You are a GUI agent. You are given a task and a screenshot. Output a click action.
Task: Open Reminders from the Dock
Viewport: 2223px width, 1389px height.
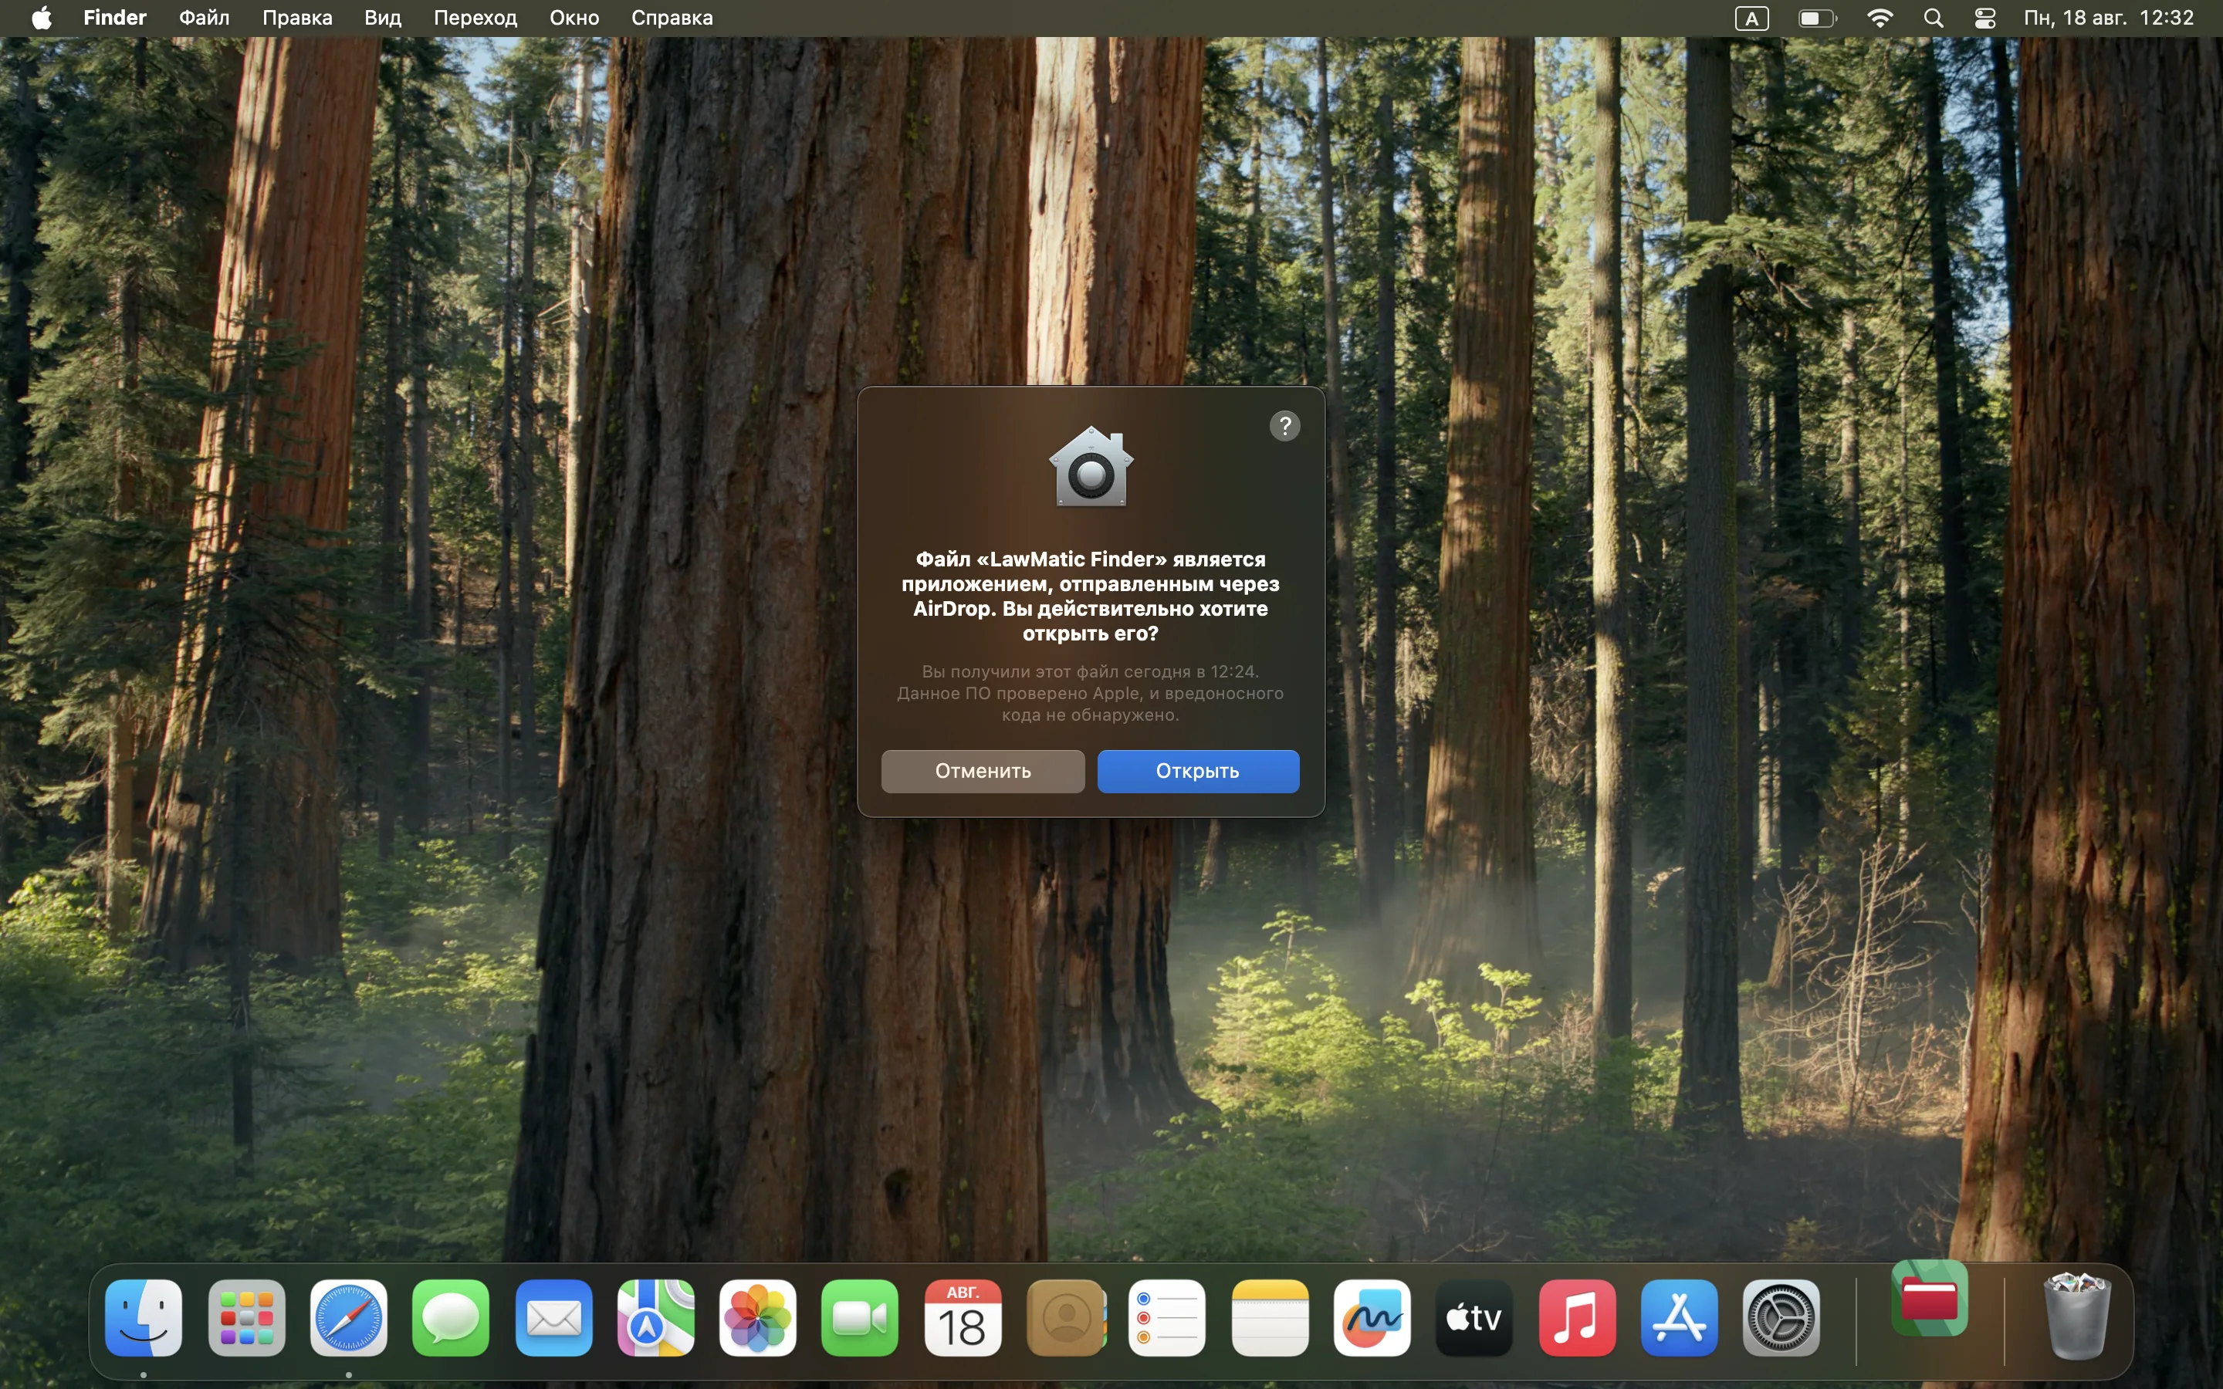point(1168,1318)
